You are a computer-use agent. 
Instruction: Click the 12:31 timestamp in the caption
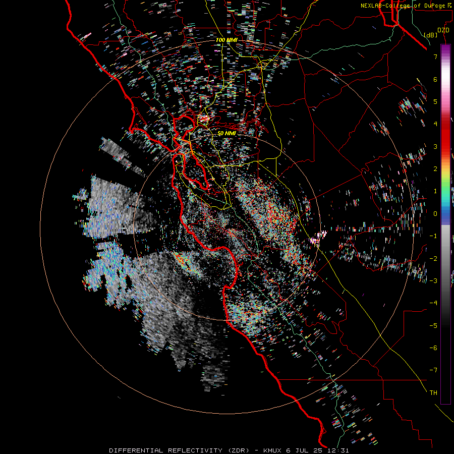(x=338, y=450)
